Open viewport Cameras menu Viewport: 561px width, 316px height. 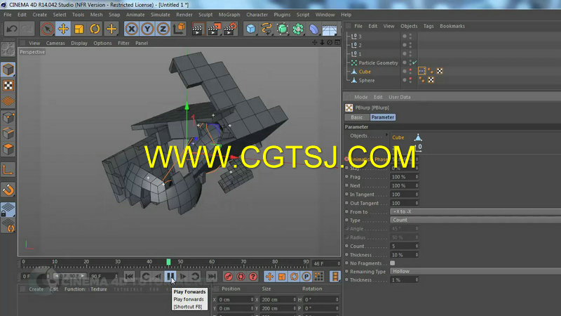pos(55,43)
